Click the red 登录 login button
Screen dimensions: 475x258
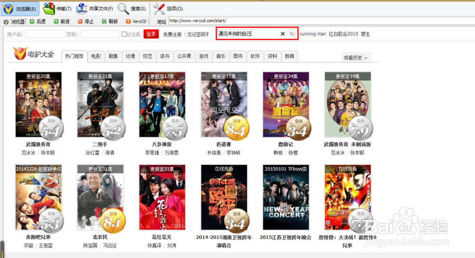[151, 34]
